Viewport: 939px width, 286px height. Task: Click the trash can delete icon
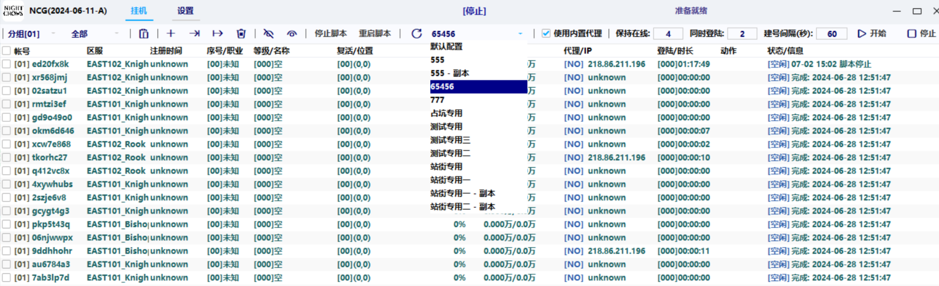click(241, 34)
